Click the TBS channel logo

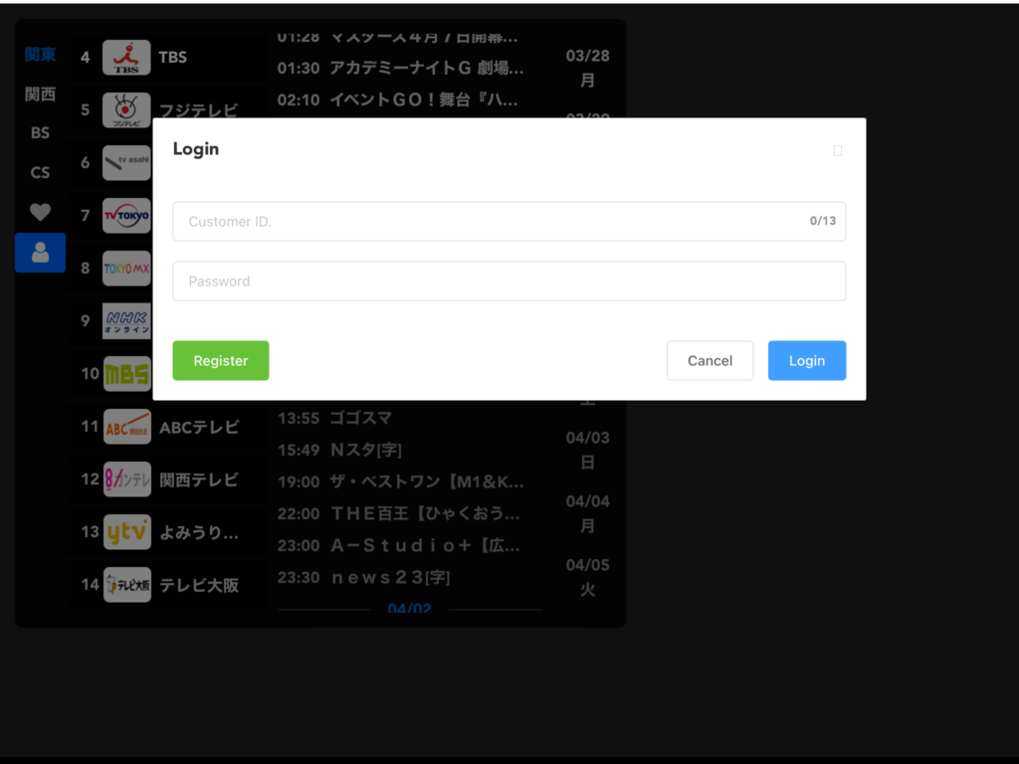[126, 58]
